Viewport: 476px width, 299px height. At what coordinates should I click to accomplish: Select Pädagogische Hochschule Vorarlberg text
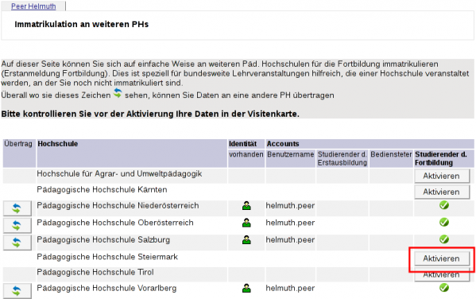106,288
